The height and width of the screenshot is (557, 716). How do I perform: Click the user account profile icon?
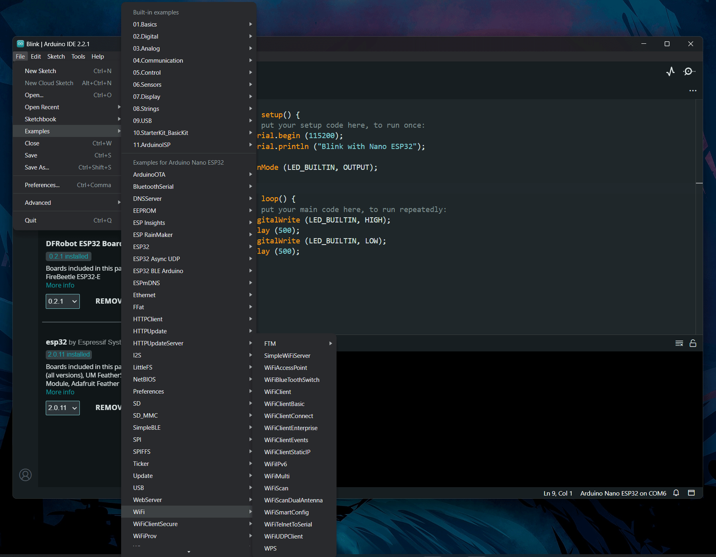click(25, 475)
